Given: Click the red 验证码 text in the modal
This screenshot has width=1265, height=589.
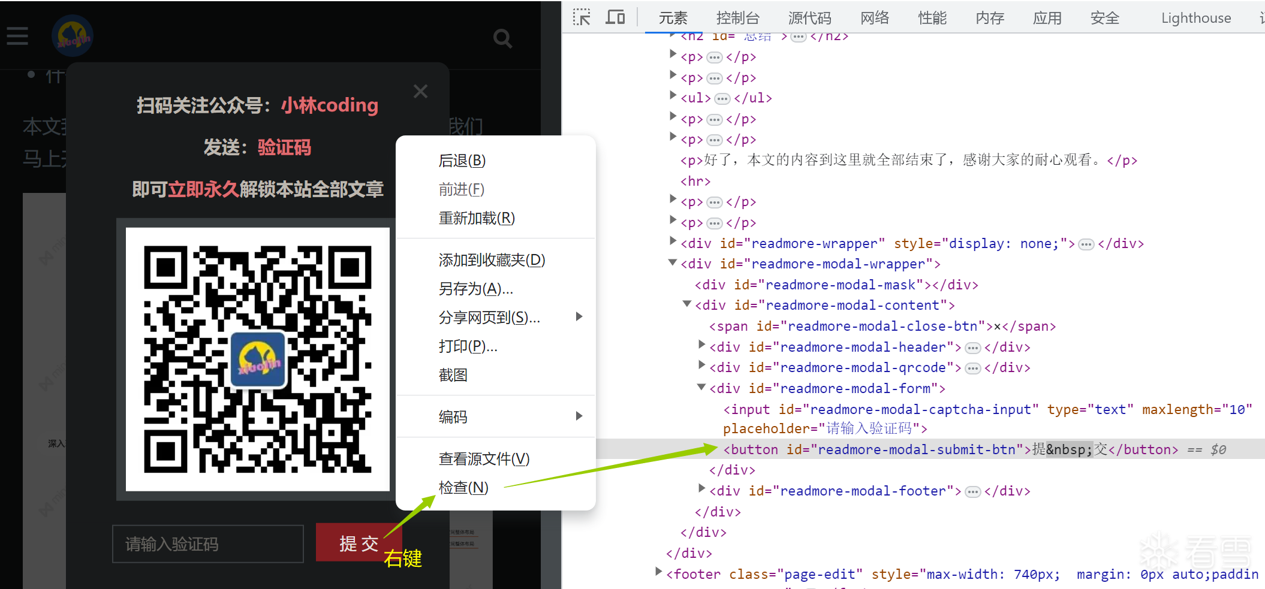Looking at the screenshot, I should [x=284, y=147].
